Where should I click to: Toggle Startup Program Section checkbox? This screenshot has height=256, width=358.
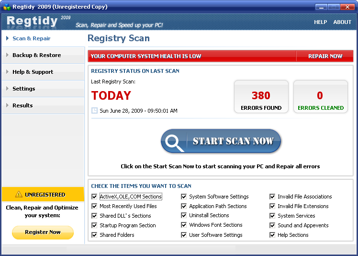pos(94,225)
